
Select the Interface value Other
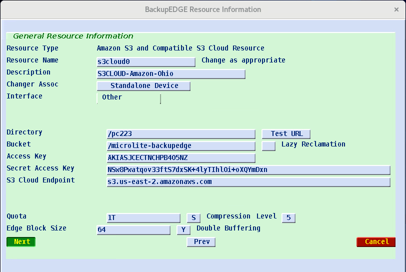point(129,98)
